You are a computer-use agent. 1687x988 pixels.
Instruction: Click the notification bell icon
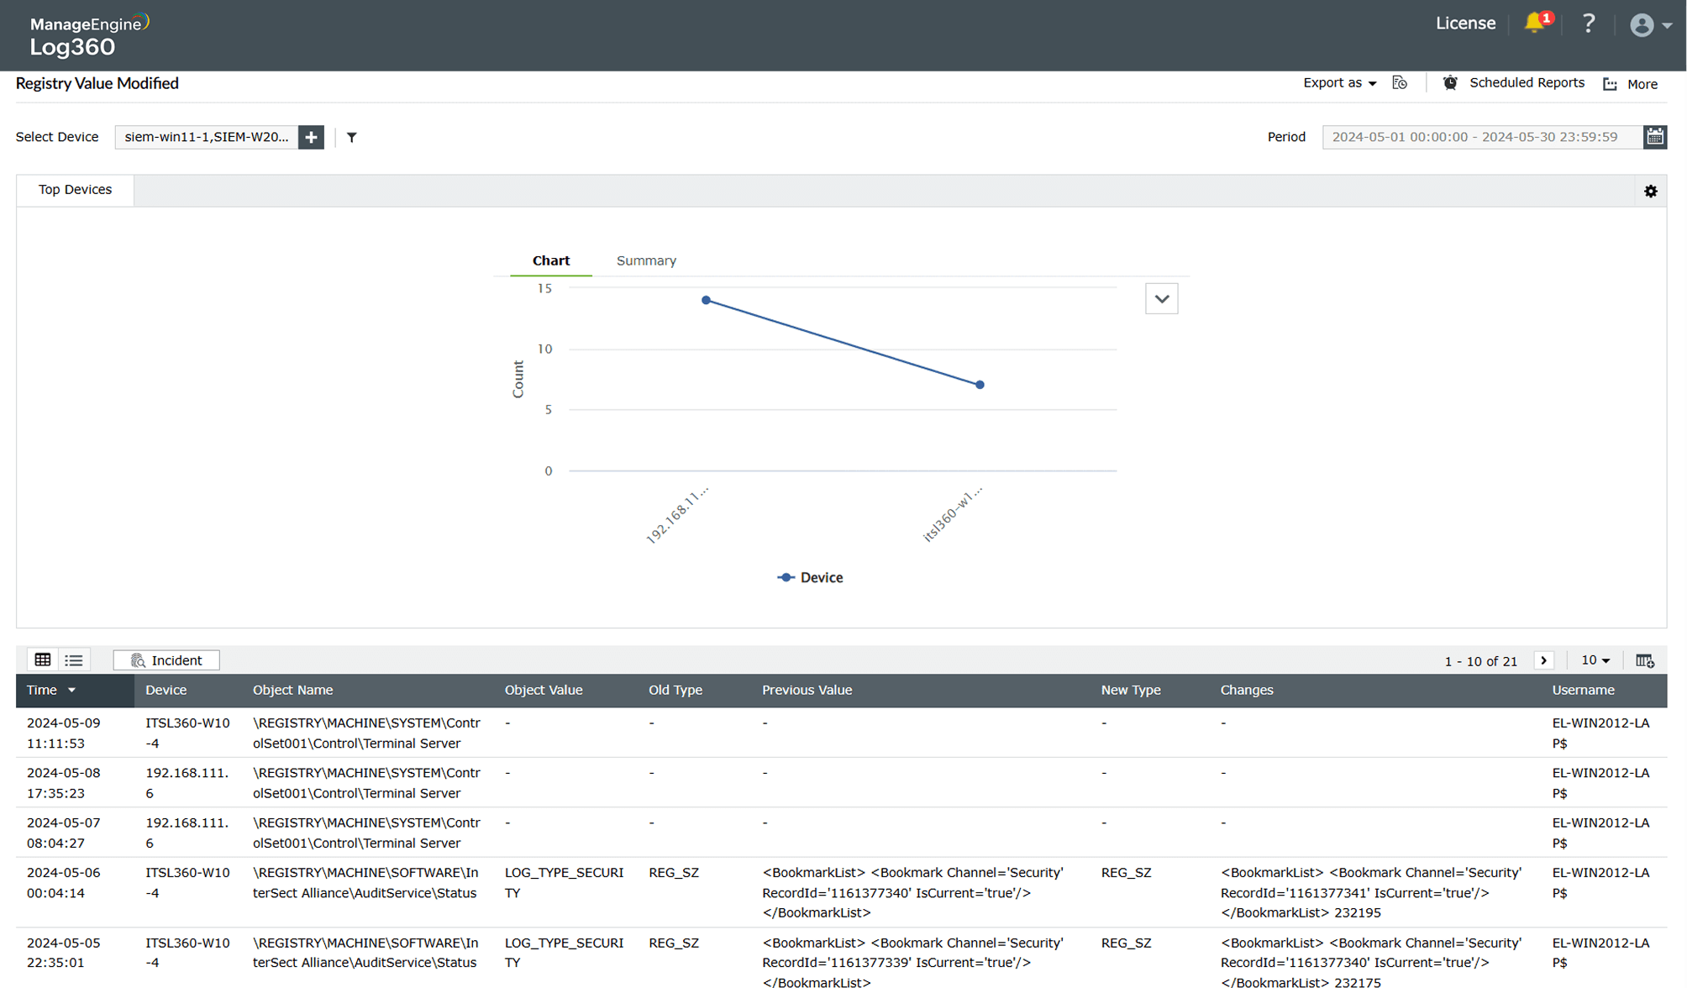(1535, 24)
